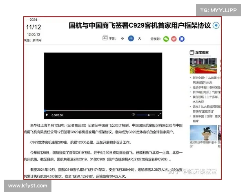Enter fullscreen on the video player

tap(159, 115)
